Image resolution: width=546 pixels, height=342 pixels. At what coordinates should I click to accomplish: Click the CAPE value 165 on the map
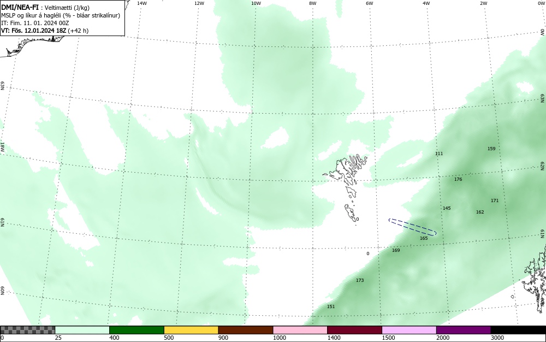[x=424, y=239]
